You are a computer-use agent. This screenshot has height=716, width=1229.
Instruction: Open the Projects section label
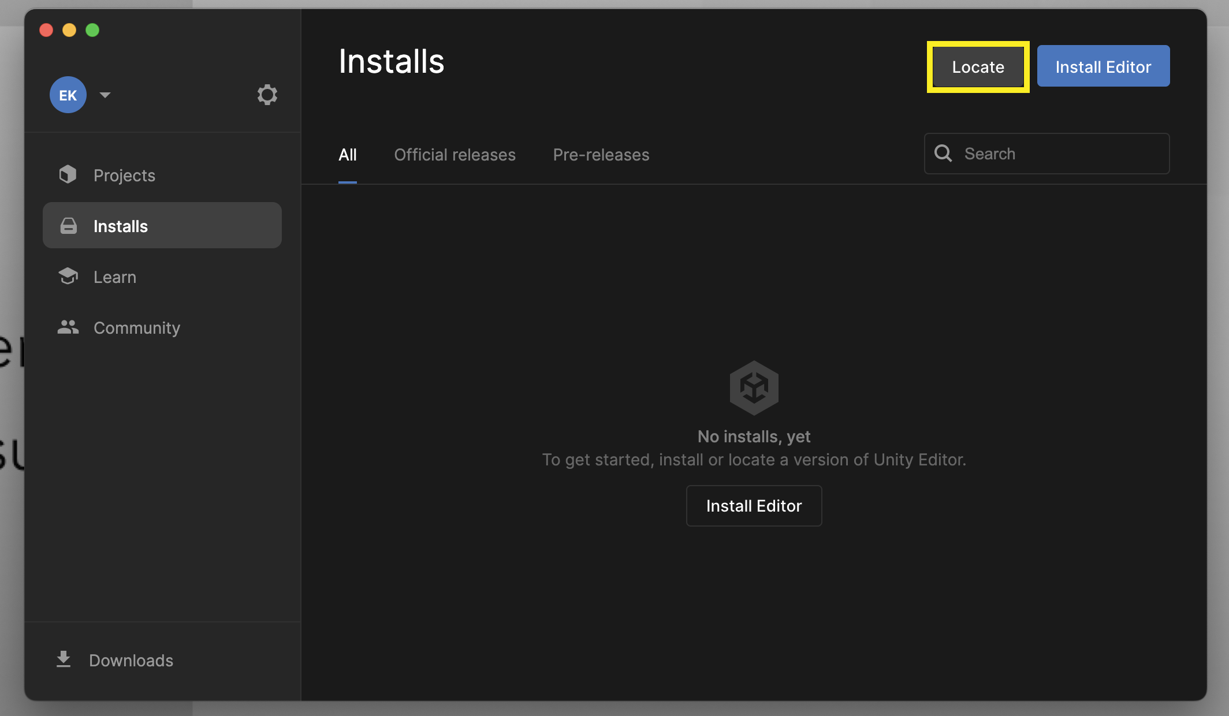(124, 176)
